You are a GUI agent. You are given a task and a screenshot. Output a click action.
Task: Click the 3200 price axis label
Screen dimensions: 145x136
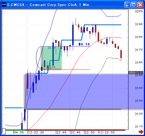139,11
